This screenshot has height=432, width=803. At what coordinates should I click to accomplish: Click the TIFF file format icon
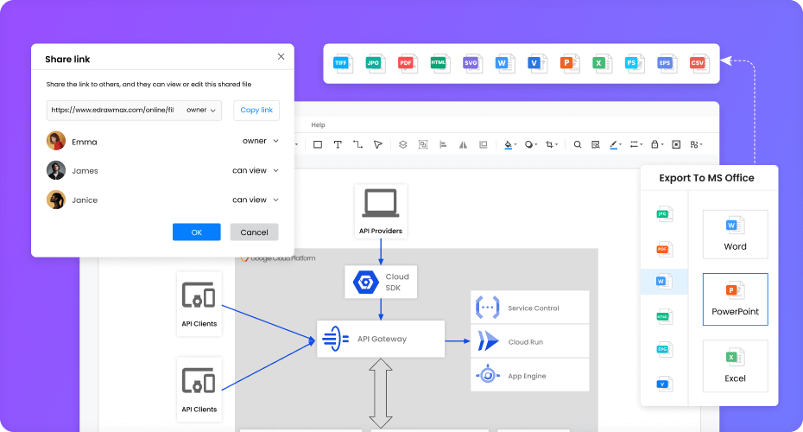tap(343, 64)
